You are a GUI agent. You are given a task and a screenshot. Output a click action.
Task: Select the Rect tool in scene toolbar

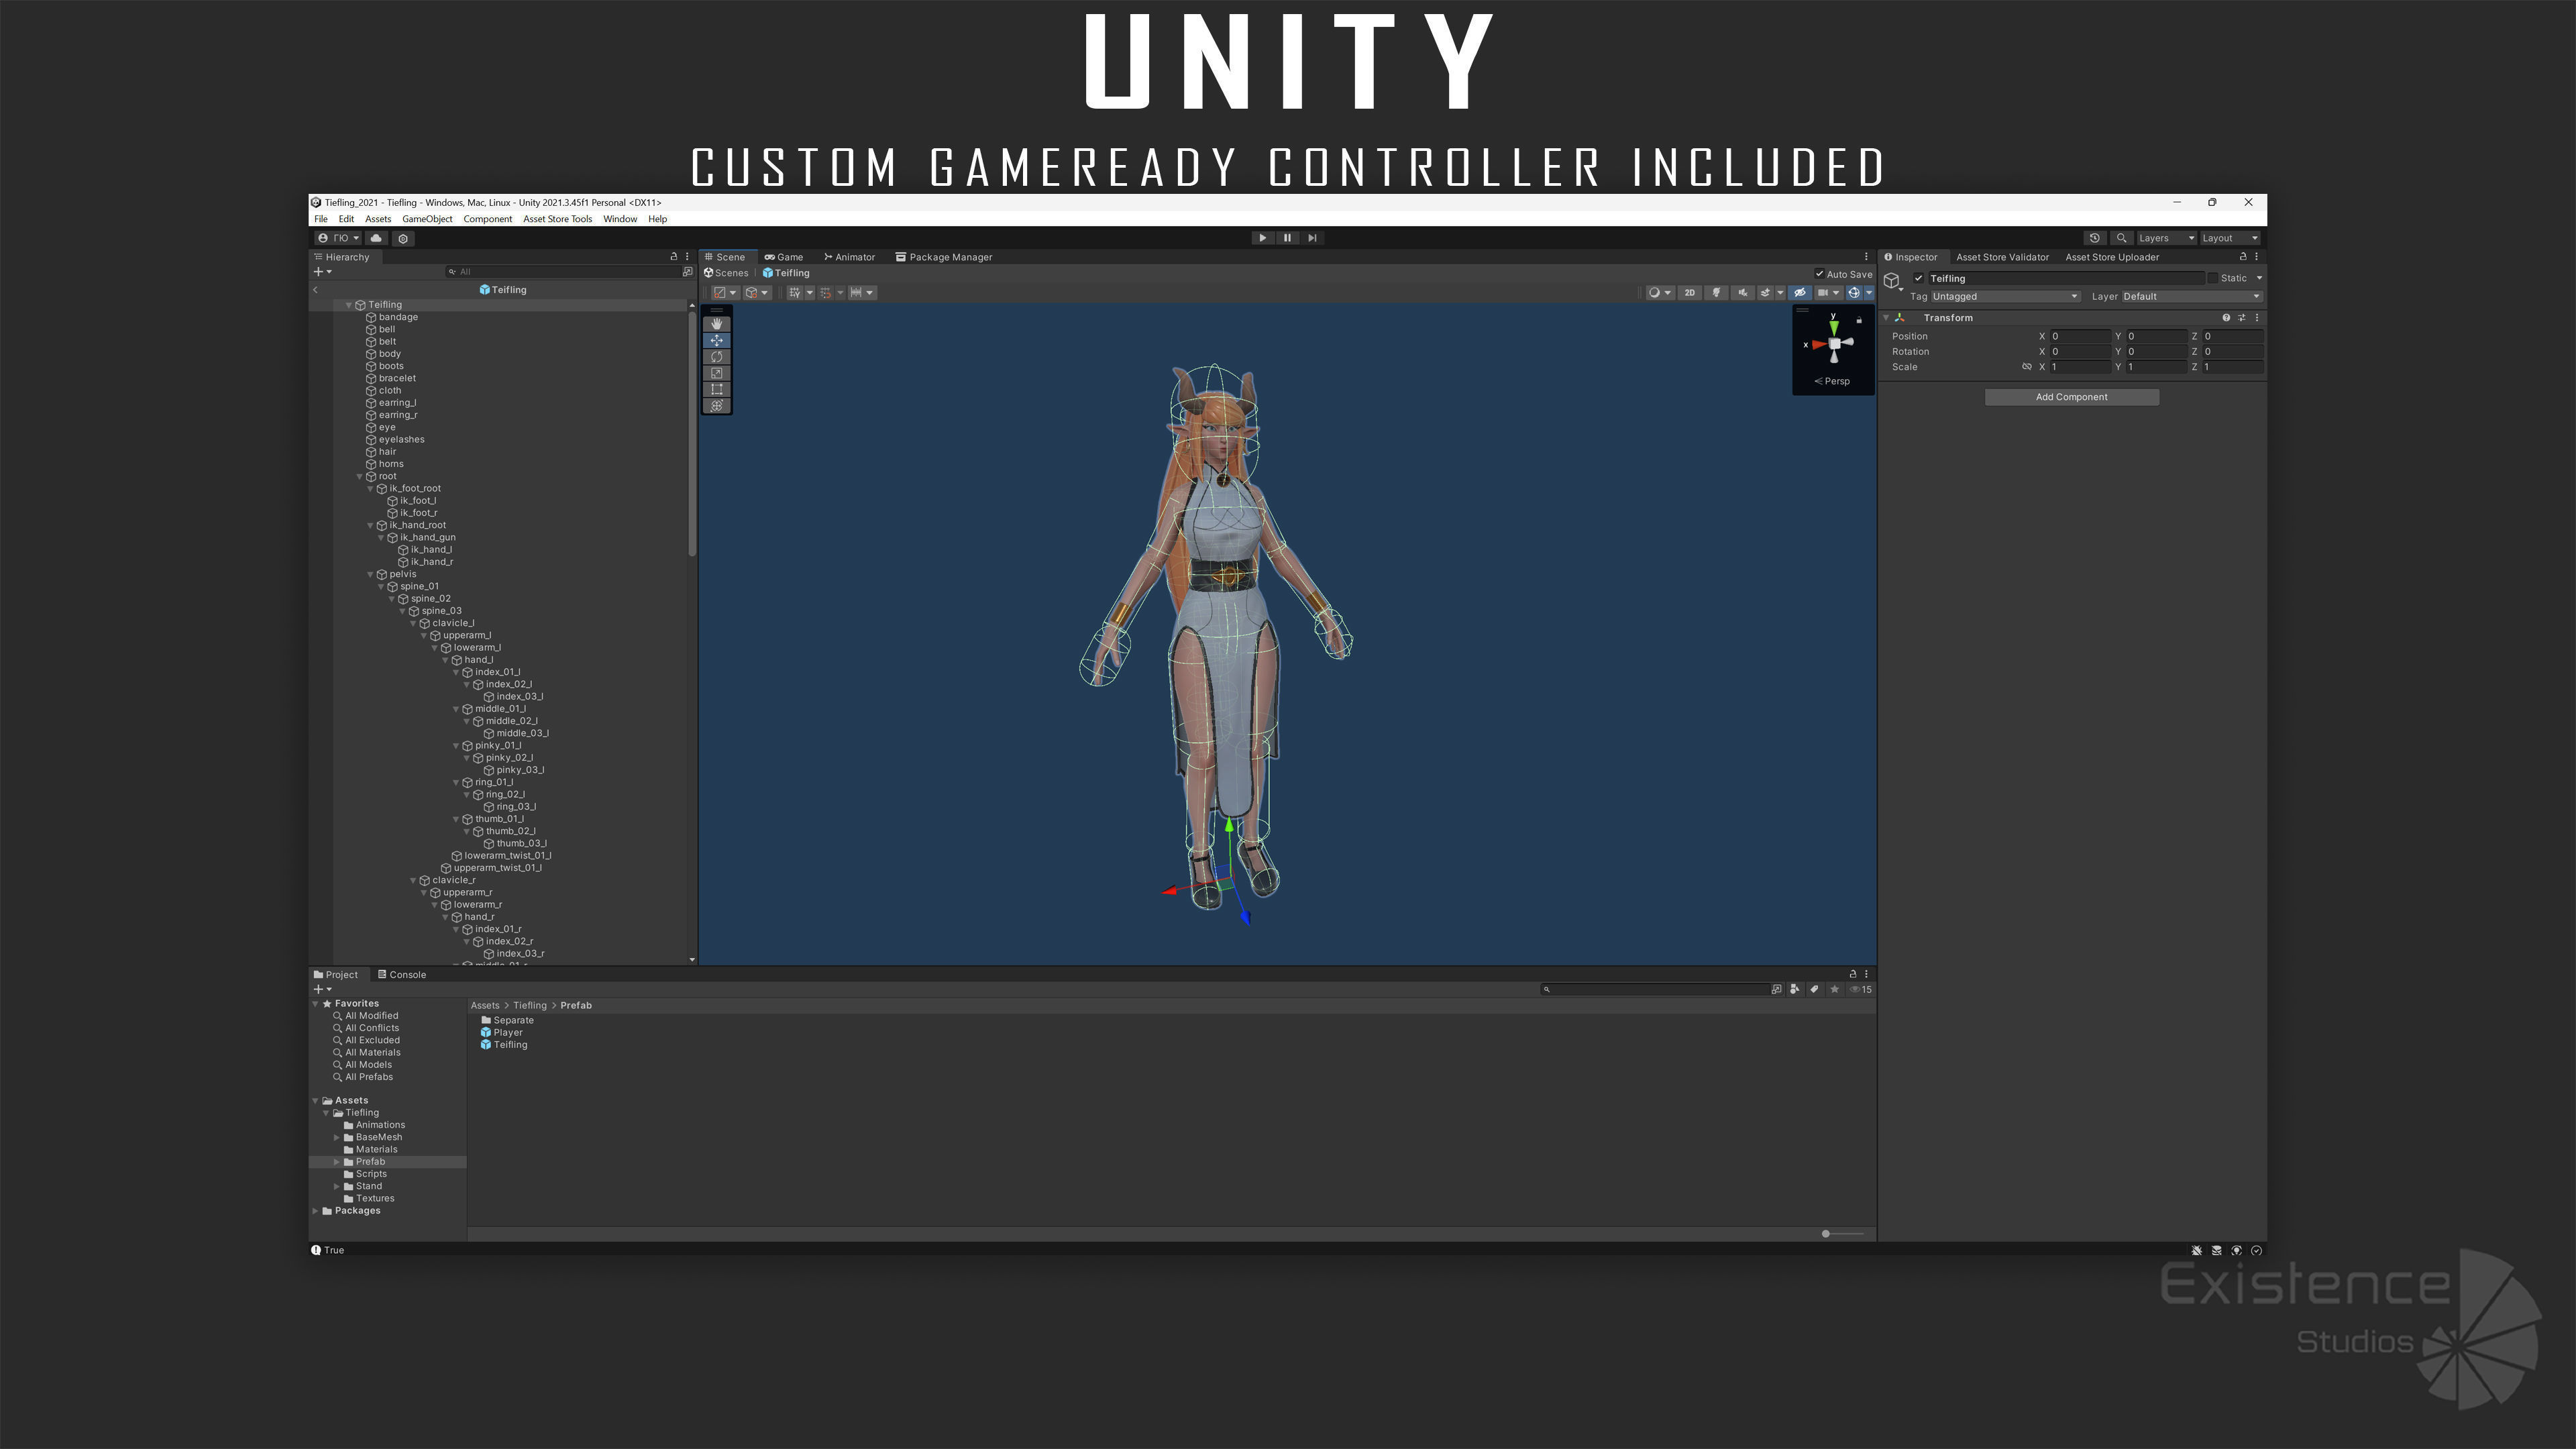[716, 389]
